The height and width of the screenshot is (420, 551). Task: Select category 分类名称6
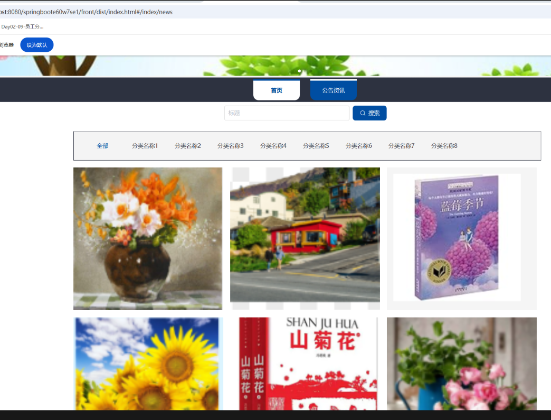[x=359, y=146]
